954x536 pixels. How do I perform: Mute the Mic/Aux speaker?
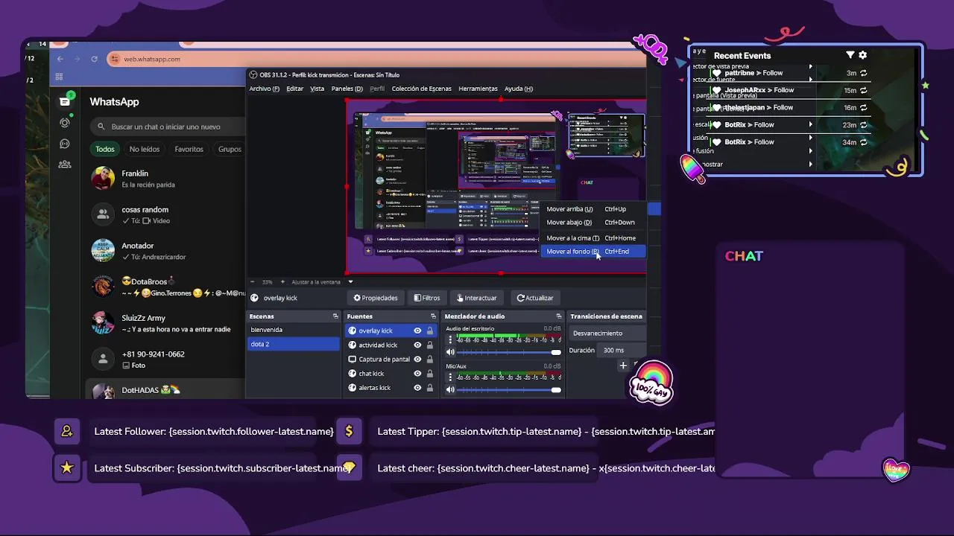pyautogui.click(x=450, y=389)
